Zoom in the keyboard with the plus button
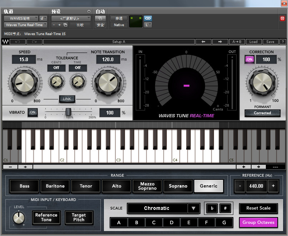The height and width of the screenshot is (236, 288). click(x=25, y=167)
